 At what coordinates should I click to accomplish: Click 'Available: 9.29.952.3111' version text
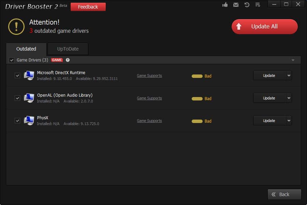[x=97, y=79]
